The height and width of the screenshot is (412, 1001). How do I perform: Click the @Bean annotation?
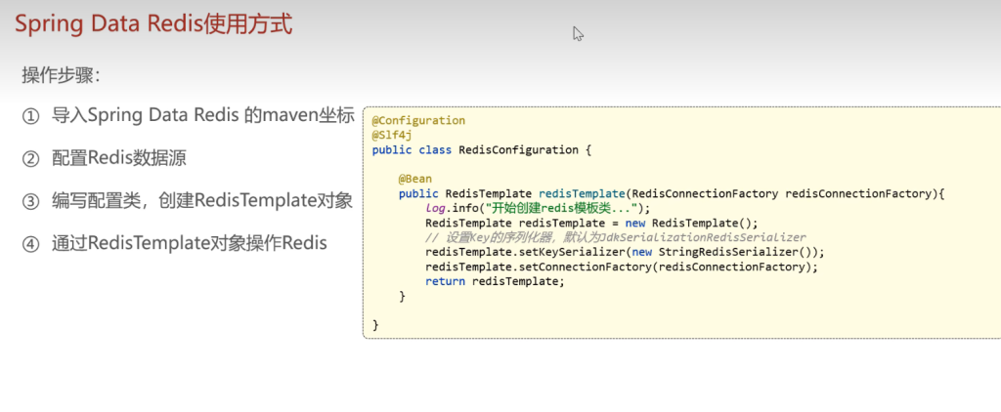click(x=414, y=180)
